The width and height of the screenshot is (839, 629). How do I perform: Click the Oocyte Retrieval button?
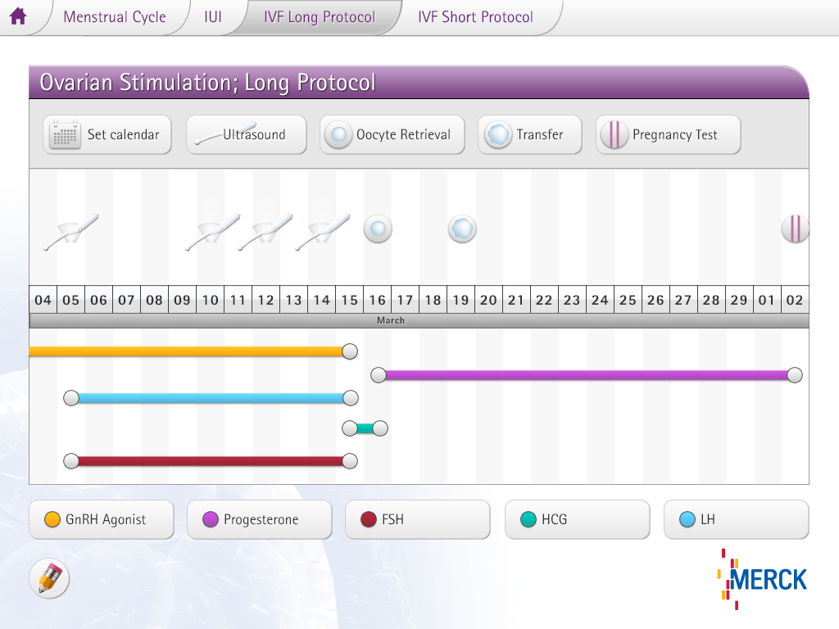[392, 135]
